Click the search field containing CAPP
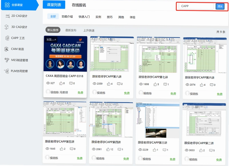The height and width of the screenshot is (166, 229). coord(196,6)
